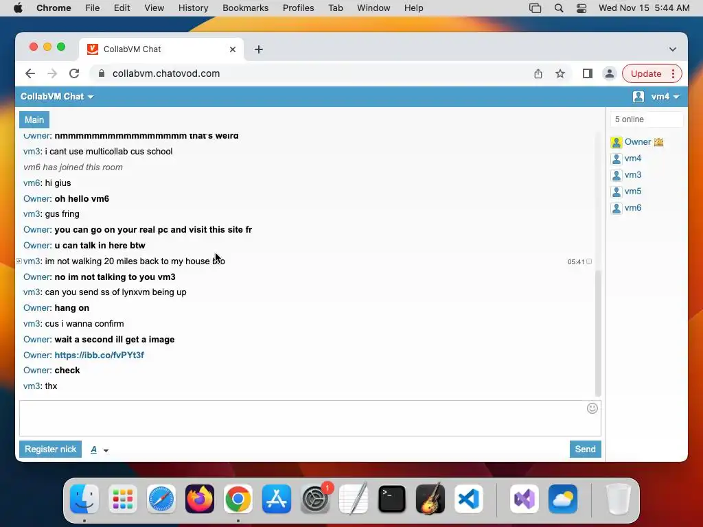Open Trash from the Dock
The height and width of the screenshot is (527, 703).
[x=619, y=499]
